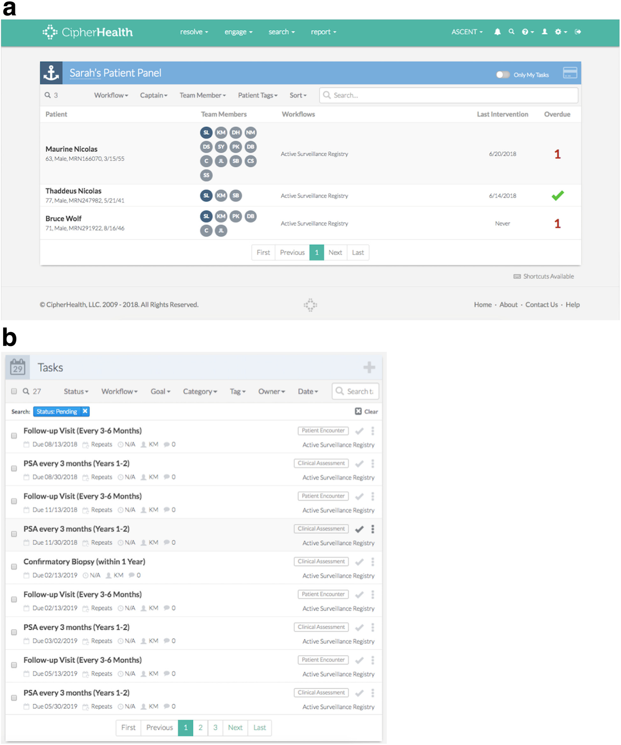Screen dimensions: 621x745
Task: Mark PSA task due 05/30/2019 complete
Action: pos(359,693)
